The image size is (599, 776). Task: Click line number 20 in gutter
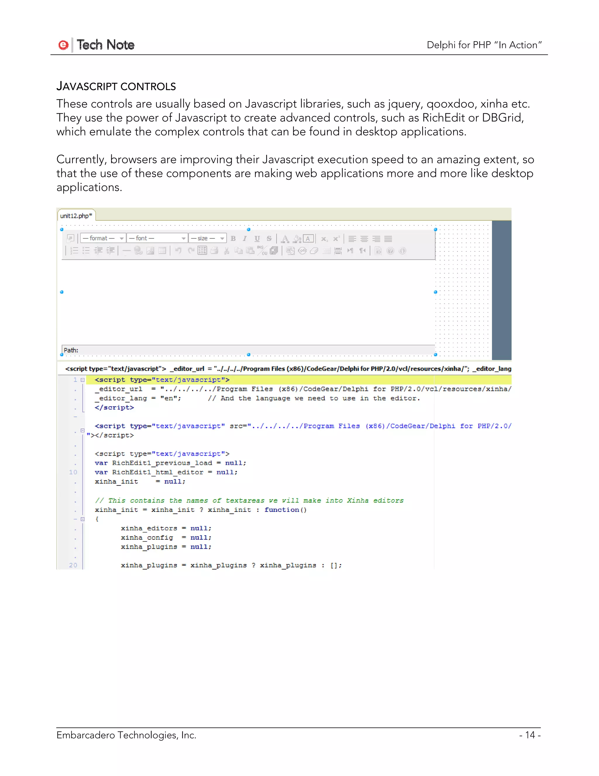tap(73, 565)
